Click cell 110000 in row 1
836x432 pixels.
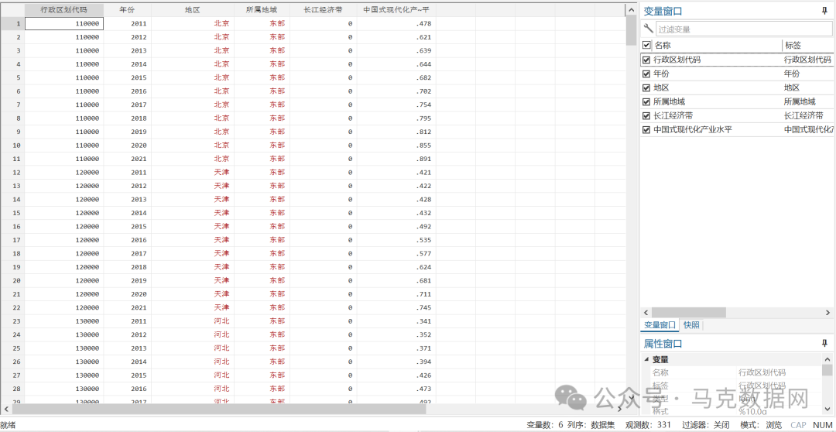click(x=64, y=23)
